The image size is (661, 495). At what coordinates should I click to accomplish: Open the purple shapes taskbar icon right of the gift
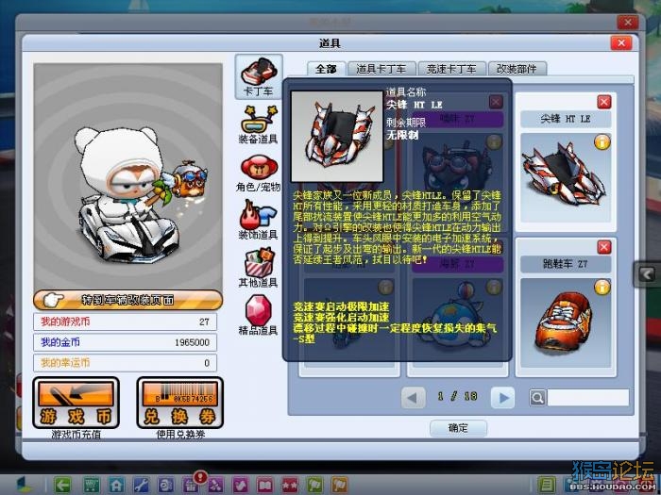click(x=216, y=486)
